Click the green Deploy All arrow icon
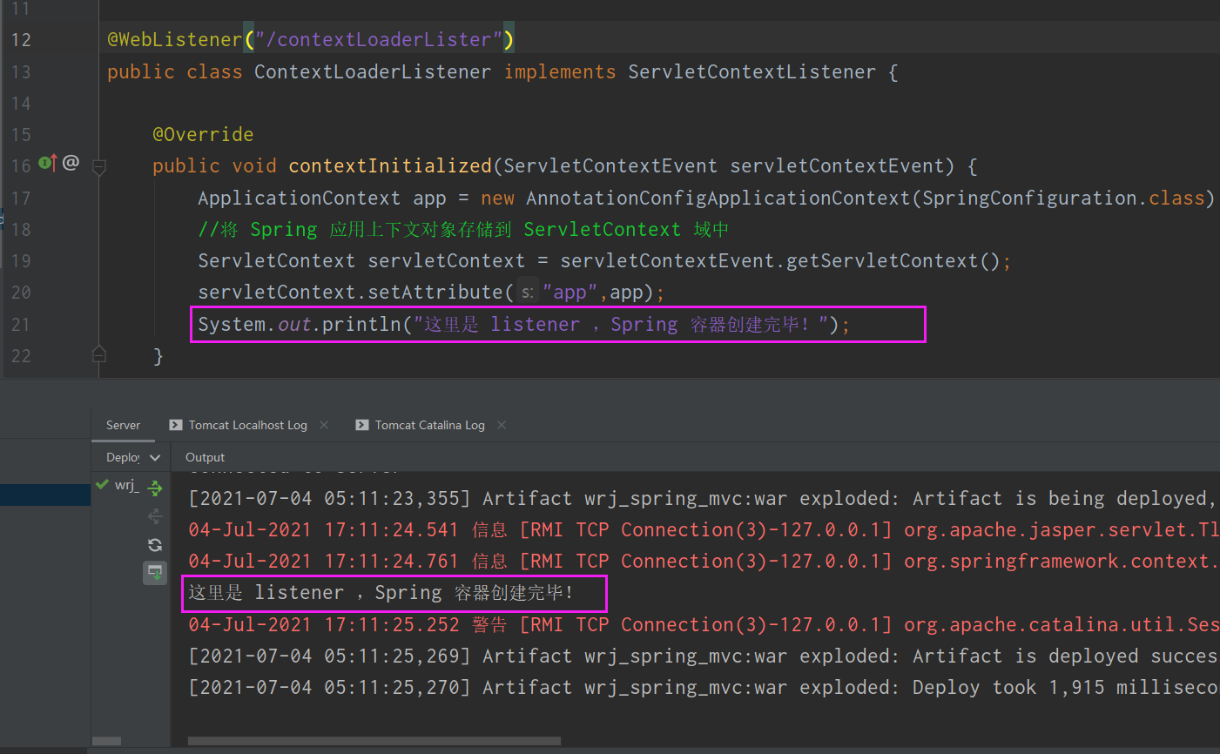The height and width of the screenshot is (754, 1220). (x=155, y=488)
